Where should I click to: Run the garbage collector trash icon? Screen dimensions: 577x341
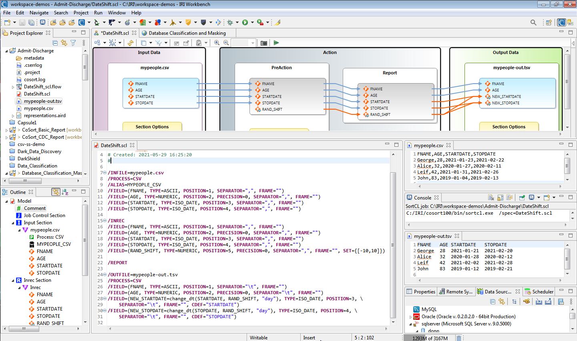coord(459,338)
